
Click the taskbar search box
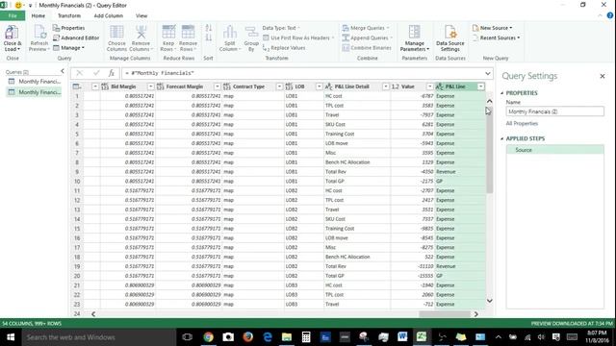pos(98,337)
